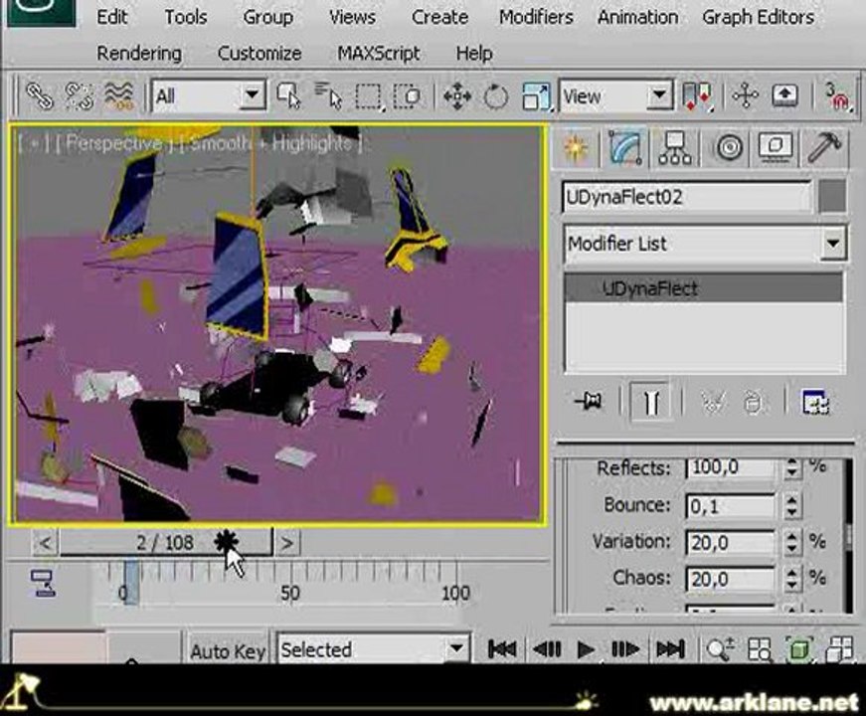Click the Select and Manipulate icon

click(746, 96)
